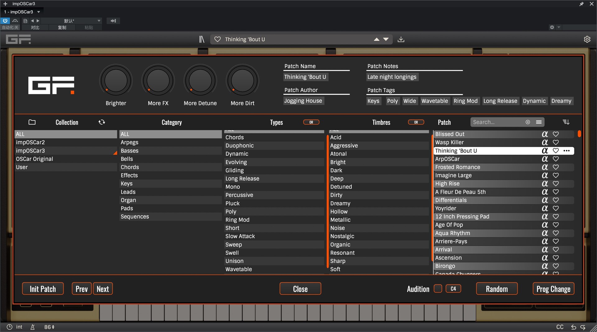Open the Collection folder icon
The height and width of the screenshot is (332, 597).
(32, 122)
